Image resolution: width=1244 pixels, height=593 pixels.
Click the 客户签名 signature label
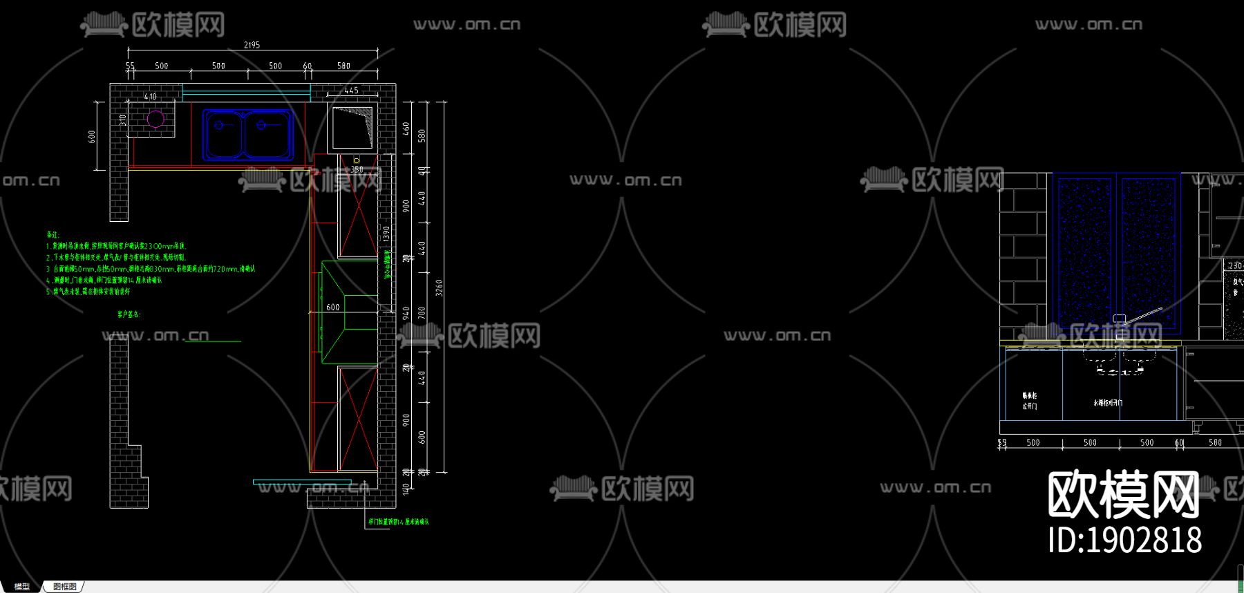pyautogui.click(x=129, y=314)
